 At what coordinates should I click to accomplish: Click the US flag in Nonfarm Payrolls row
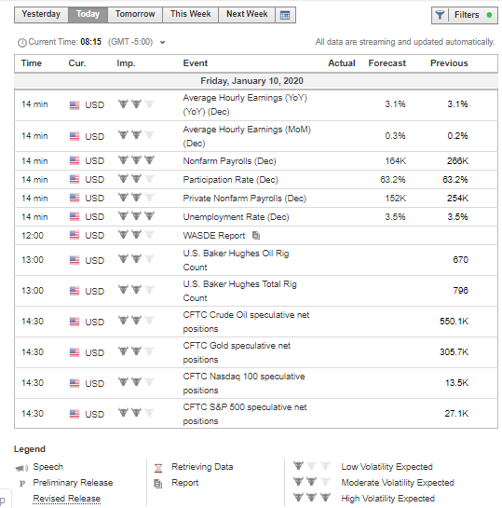pyautogui.click(x=75, y=160)
